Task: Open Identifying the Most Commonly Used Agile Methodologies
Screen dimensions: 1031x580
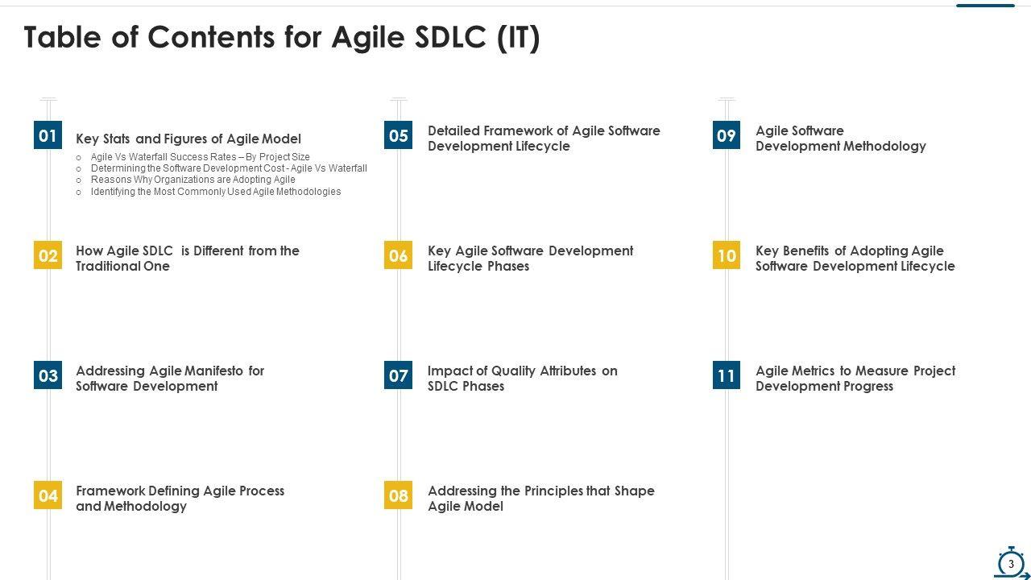Action: click(215, 192)
